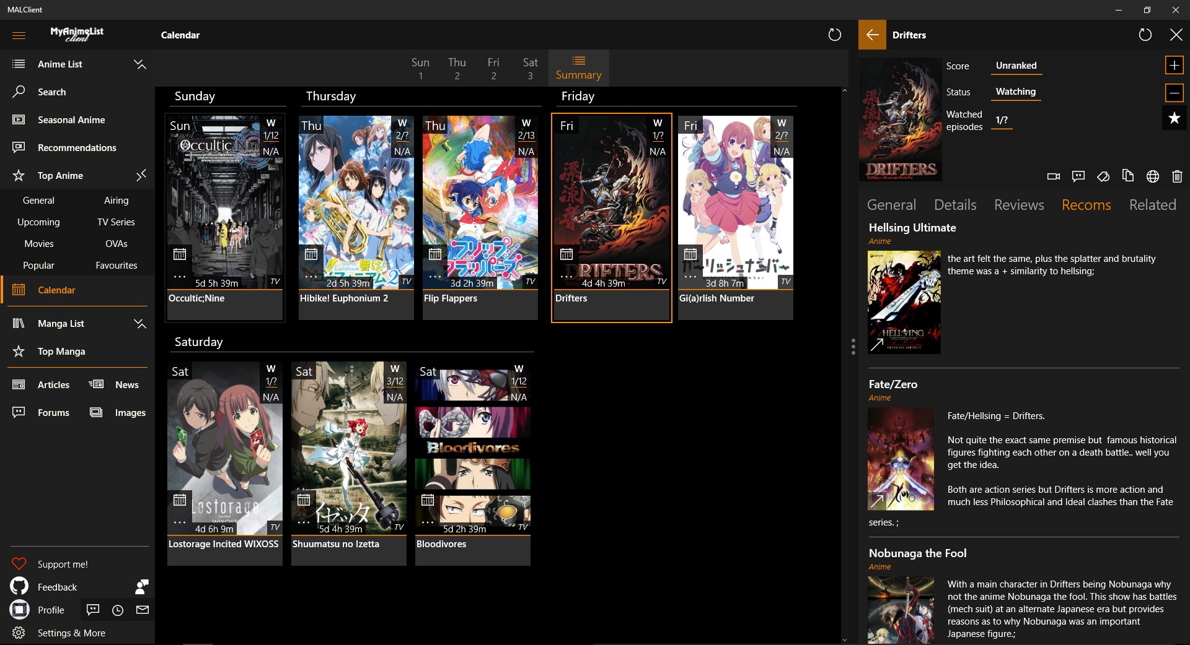Switch to General tab
Screen dimensions: 1190x645
pos(891,205)
